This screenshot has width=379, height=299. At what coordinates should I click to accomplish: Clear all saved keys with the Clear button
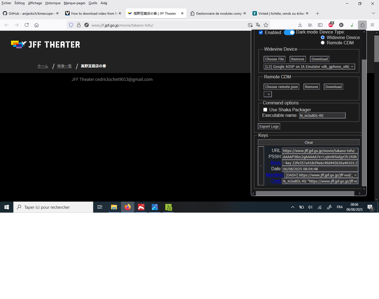[x=309, y=142]
